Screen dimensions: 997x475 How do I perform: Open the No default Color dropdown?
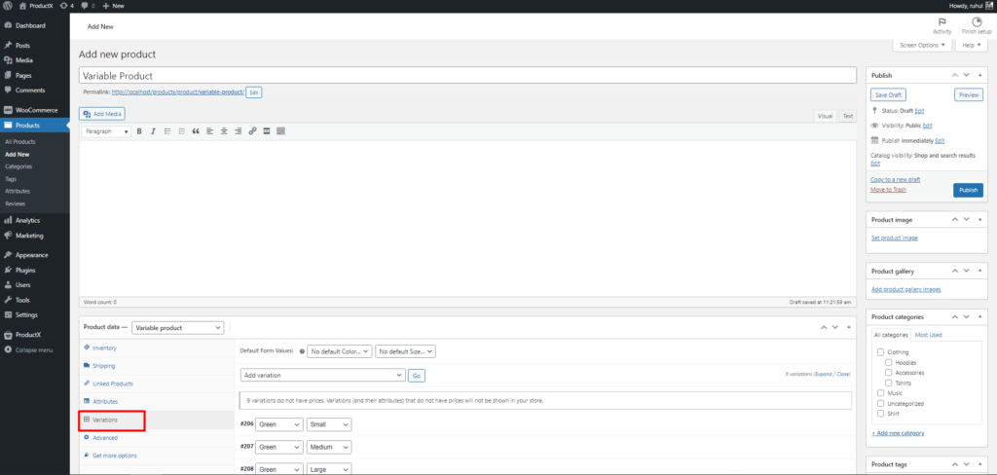(340, 351)
